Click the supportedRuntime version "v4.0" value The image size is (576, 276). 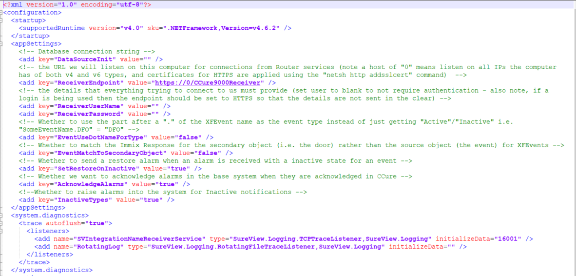click(x=132, y=28)
